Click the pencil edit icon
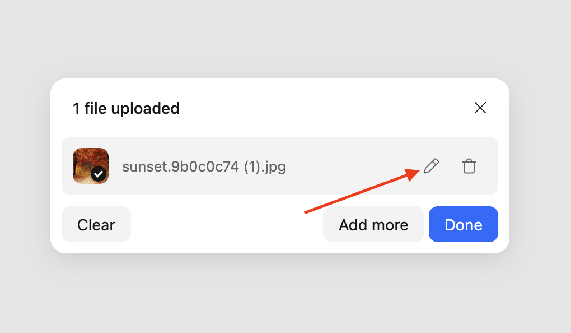The height and width of the screenshot is (333, 571). pos(430,166)
